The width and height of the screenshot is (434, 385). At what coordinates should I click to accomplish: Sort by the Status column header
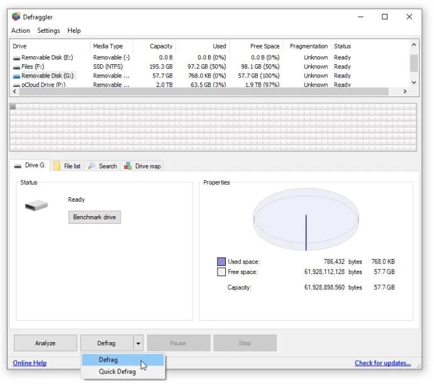pos(342,46)
